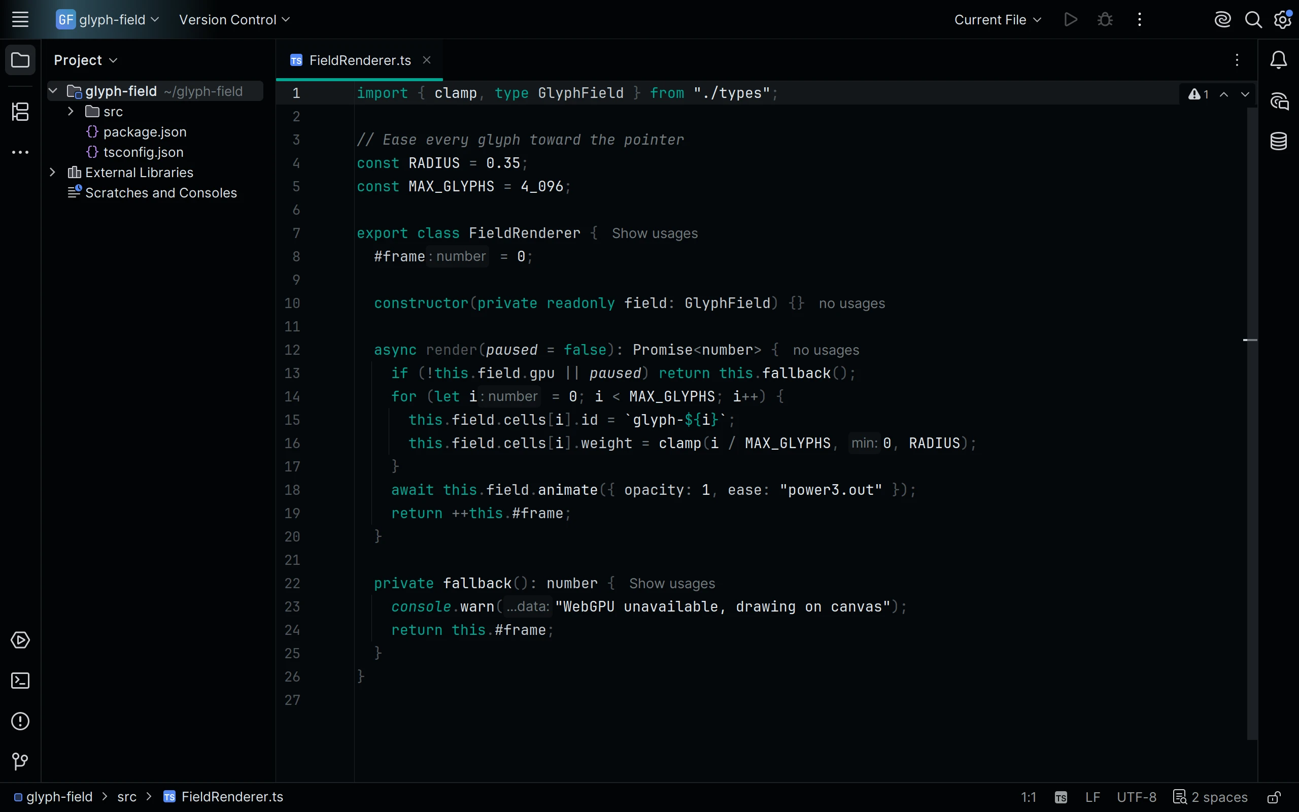Viewport: 1299px width, 812px height.
Task: Click the TypeScript language service status icon
Action: pos(1061,797)
